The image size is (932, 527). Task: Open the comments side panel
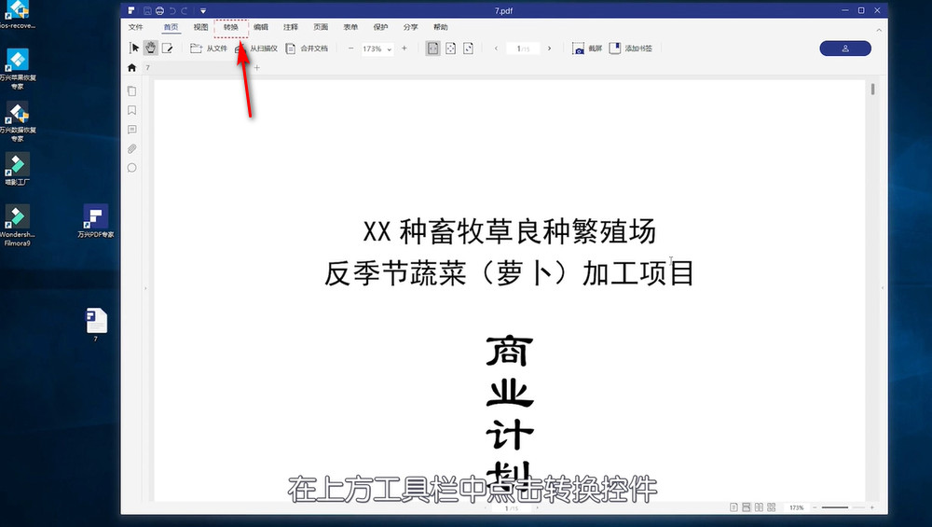tap(132, 129)
